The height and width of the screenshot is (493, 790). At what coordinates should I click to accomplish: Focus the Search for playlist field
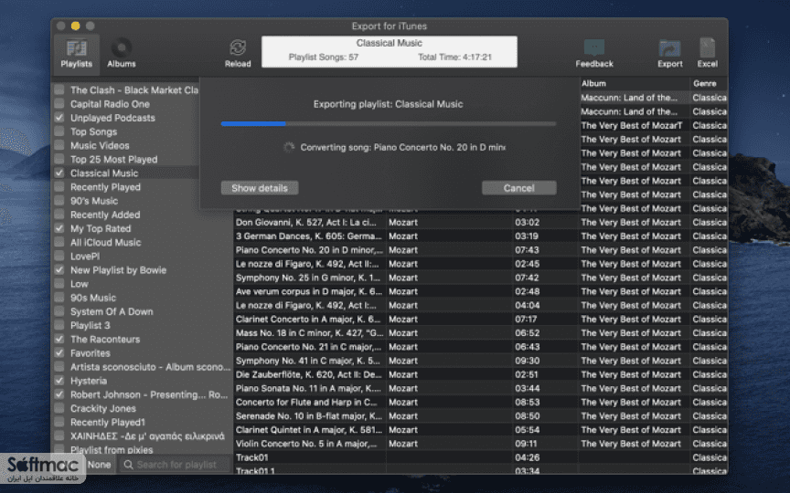click(x=175, y=465)
